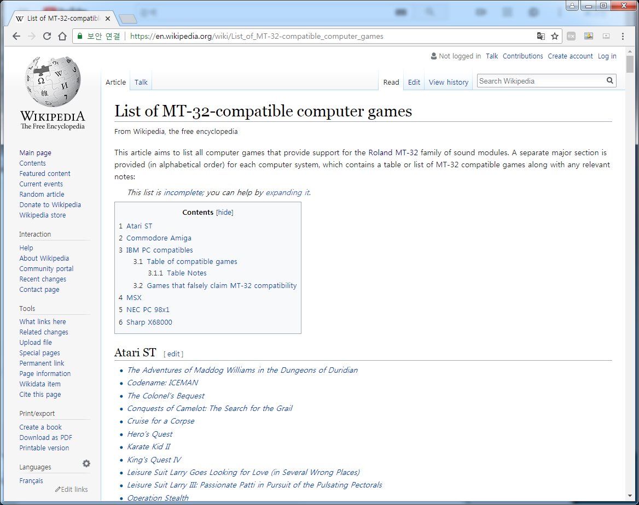Follow the 'incomplete' link
Screen dimensions: 639x505
183,192
